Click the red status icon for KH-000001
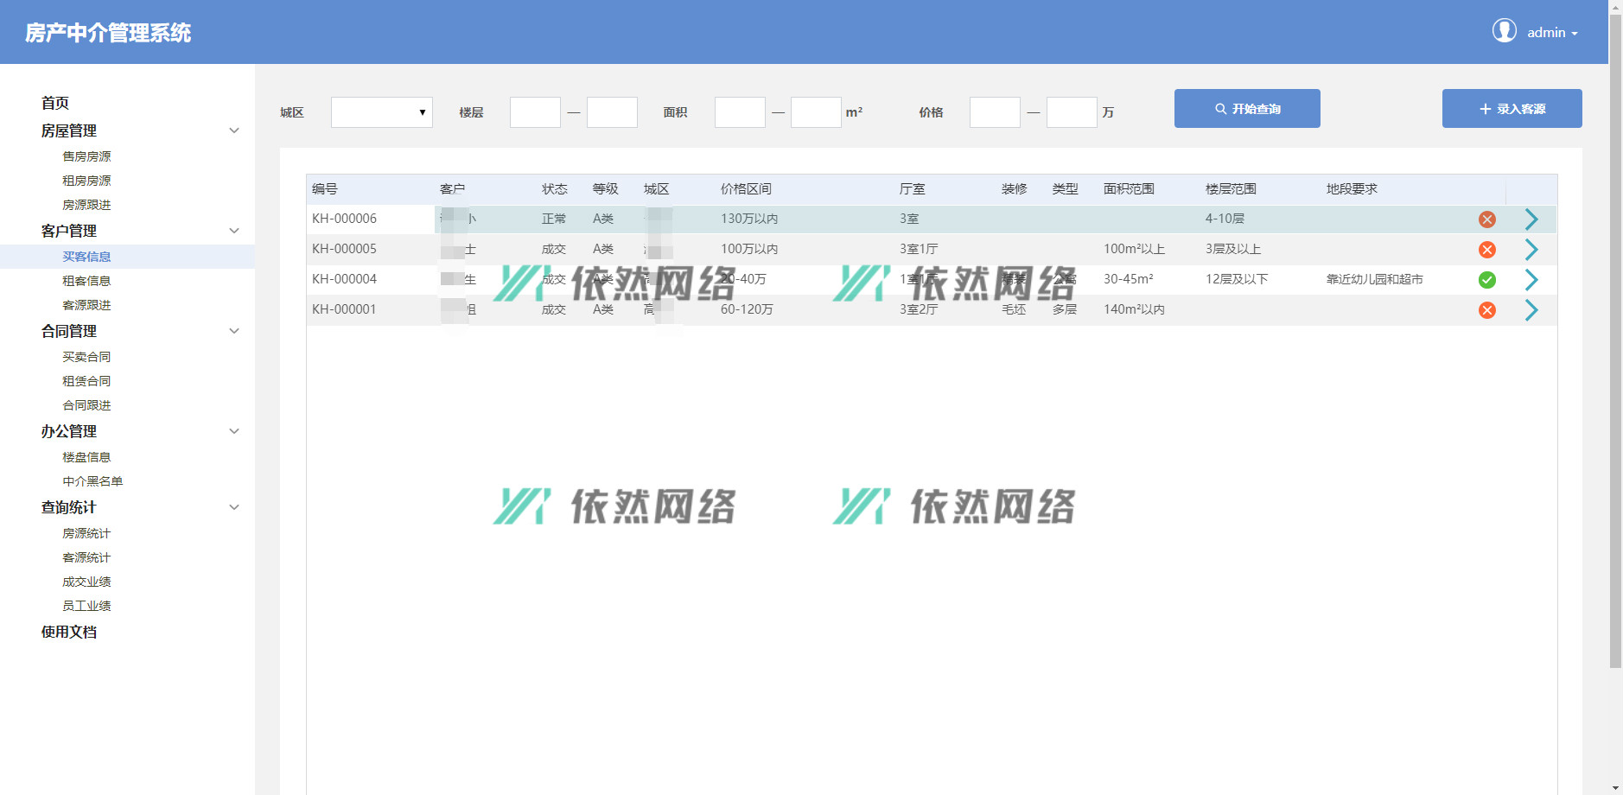The width and height of the screenshot is (1623, 795). coord(1486,310)
